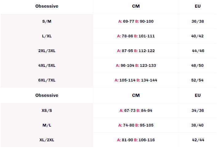Click measurement A: 105-114 B: 134-144
The image size is (220, 148).
point(136,80)
